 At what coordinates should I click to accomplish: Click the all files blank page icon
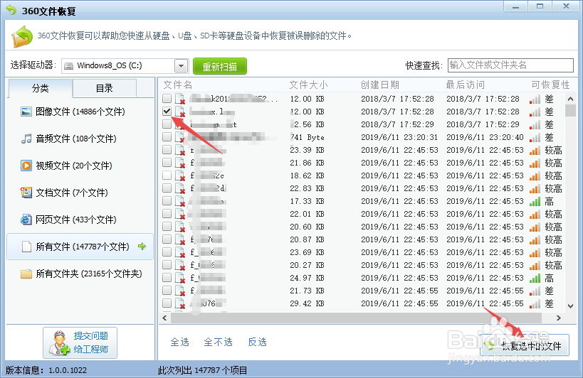pyautogui.click(x=26, y=247)
